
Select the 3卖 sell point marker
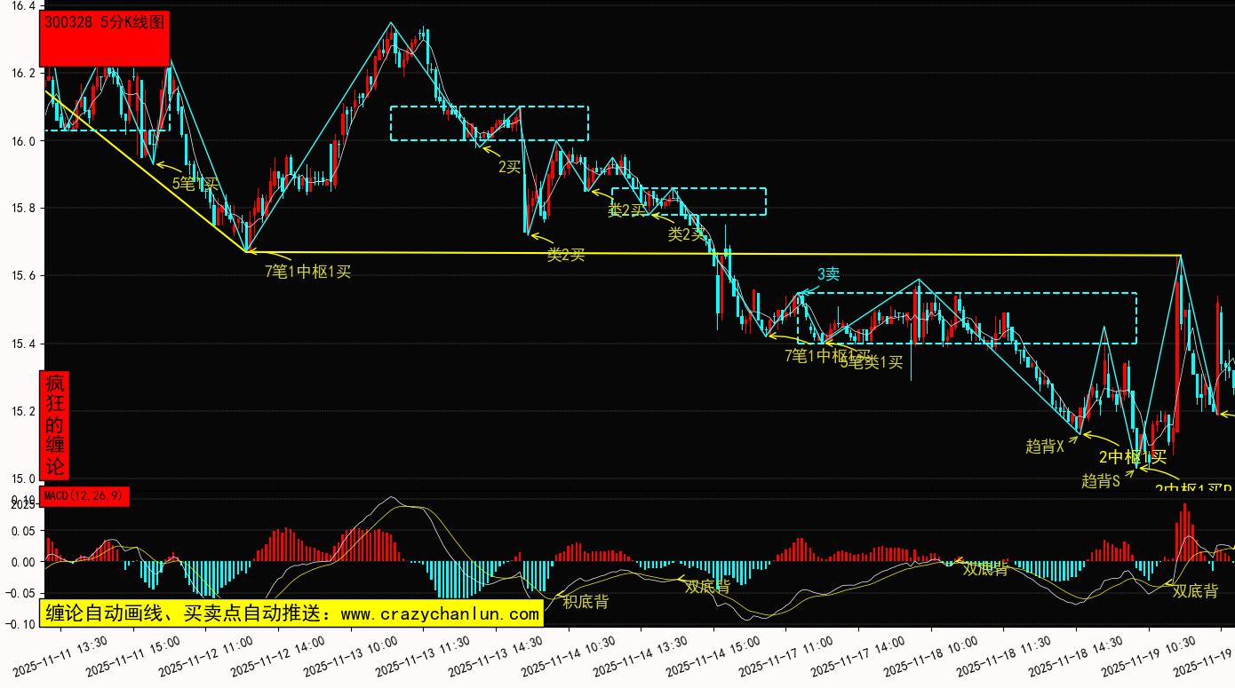[x=828, y=274]
